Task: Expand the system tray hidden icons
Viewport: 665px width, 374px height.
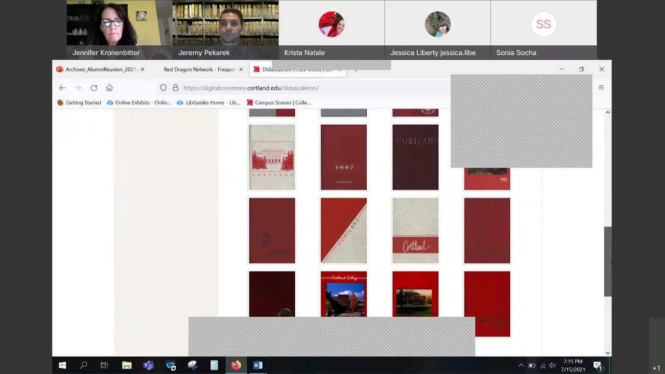Action: click(x=521, y=366)
